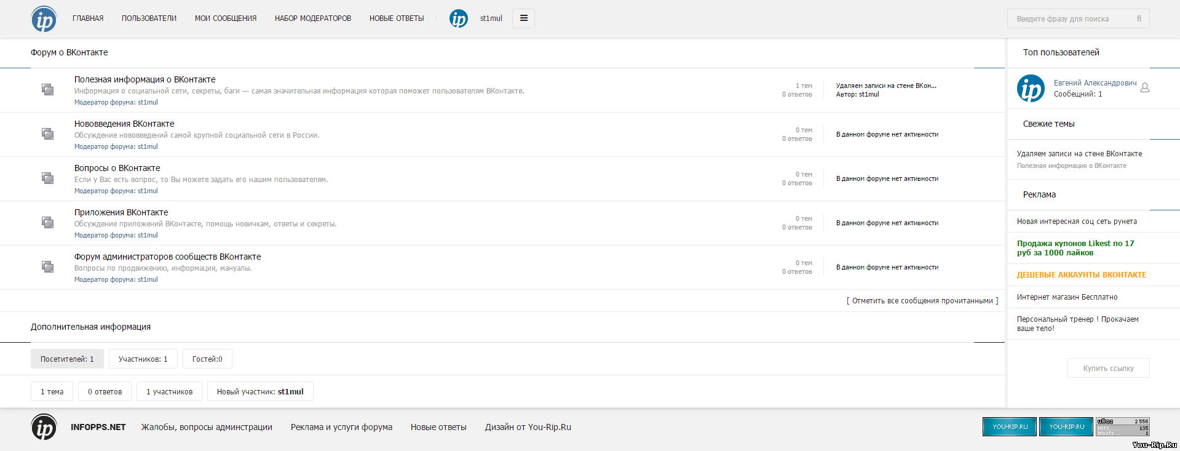The width and height of the screenshot is (1180, 451).
Task: Open Форум администраторов сообществ ВКонтакте
Action: click(x=168, y=257)
